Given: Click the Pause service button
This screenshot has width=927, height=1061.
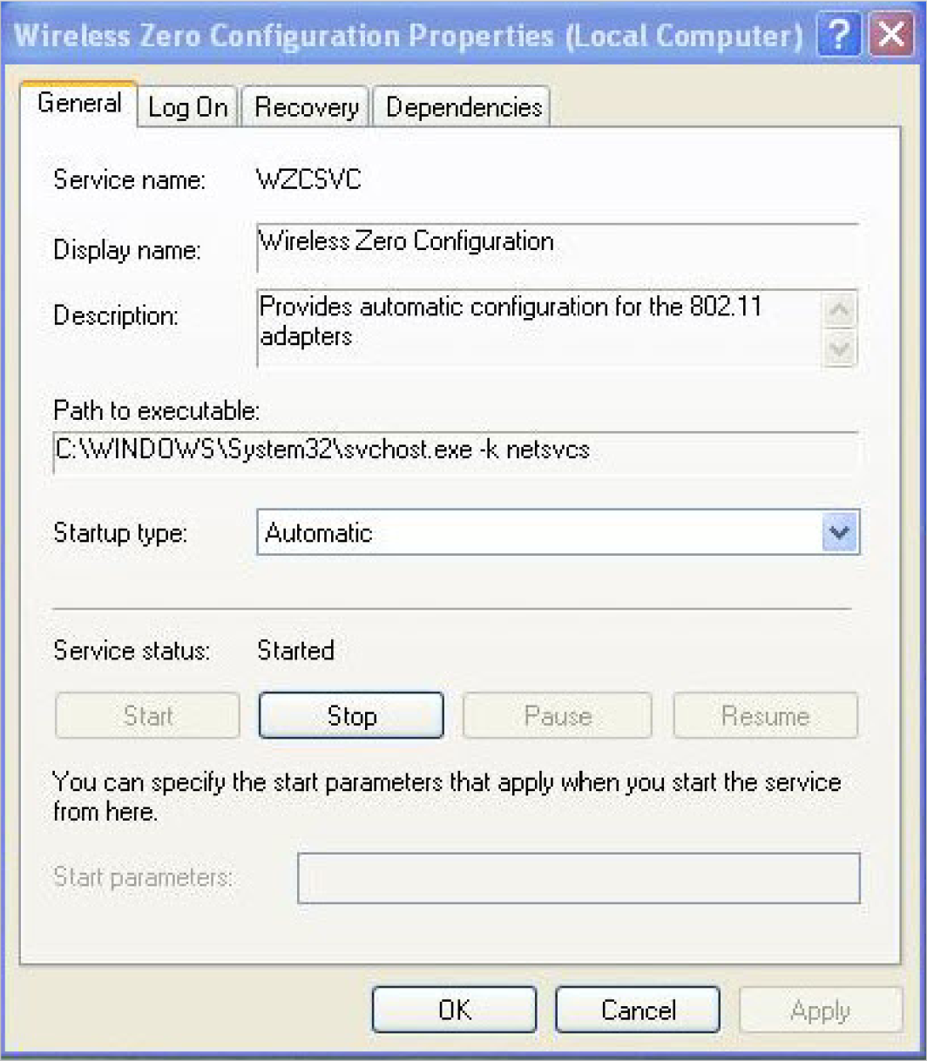Looking at the screenshot, I should click(x=557, y=716).
